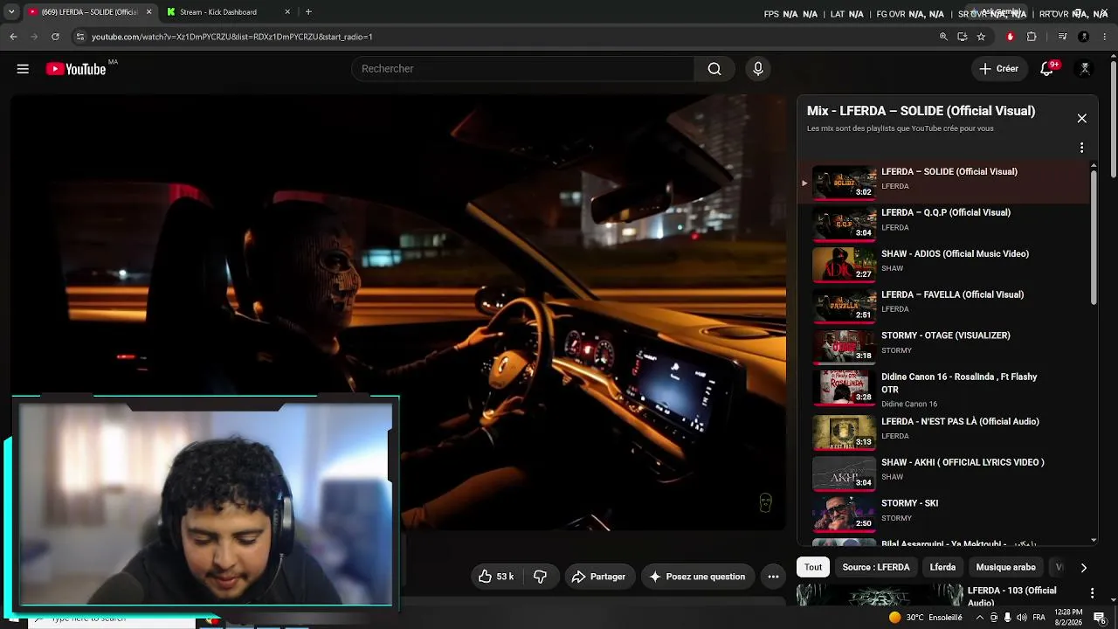This screenshot has height=629, width=1118.
Task: Click the install app icon in address bar
Action: pos(962,37)
